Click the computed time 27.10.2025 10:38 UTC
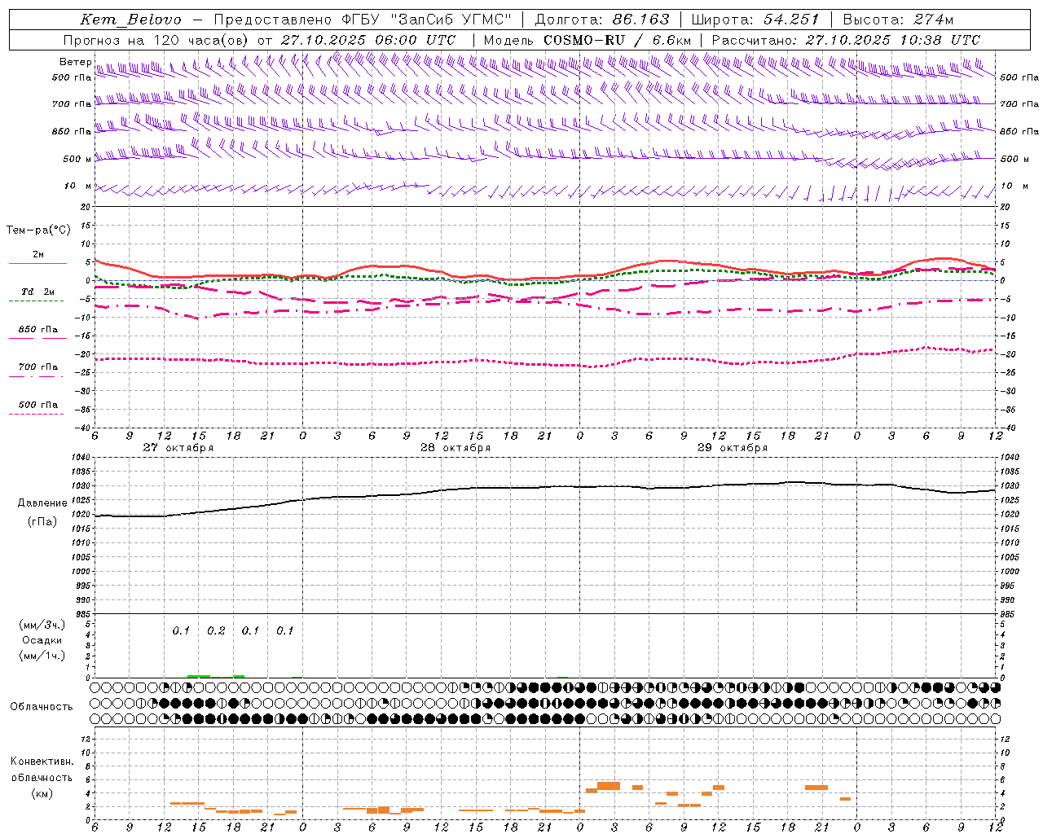1043x834 pixels. tap(893, 40)
